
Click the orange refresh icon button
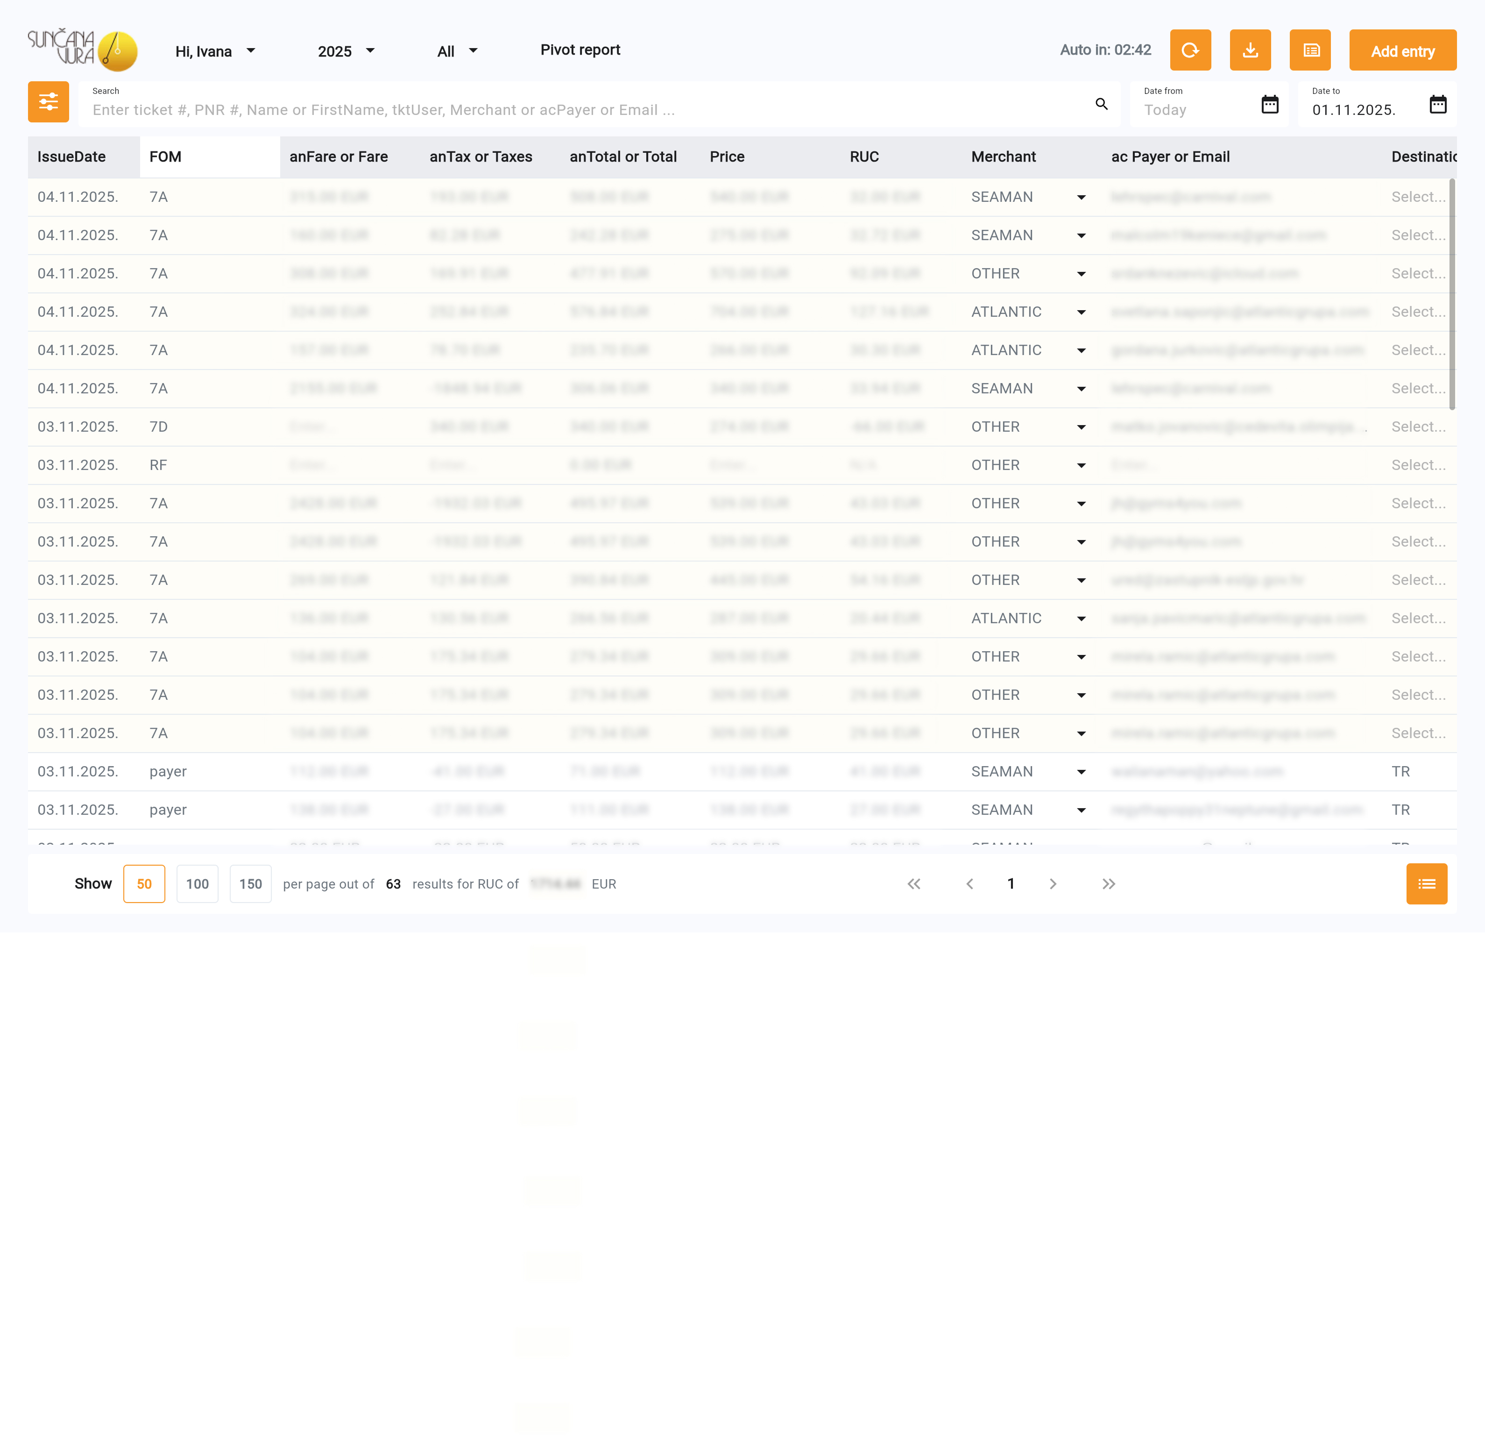click(x=1189, y=50)
